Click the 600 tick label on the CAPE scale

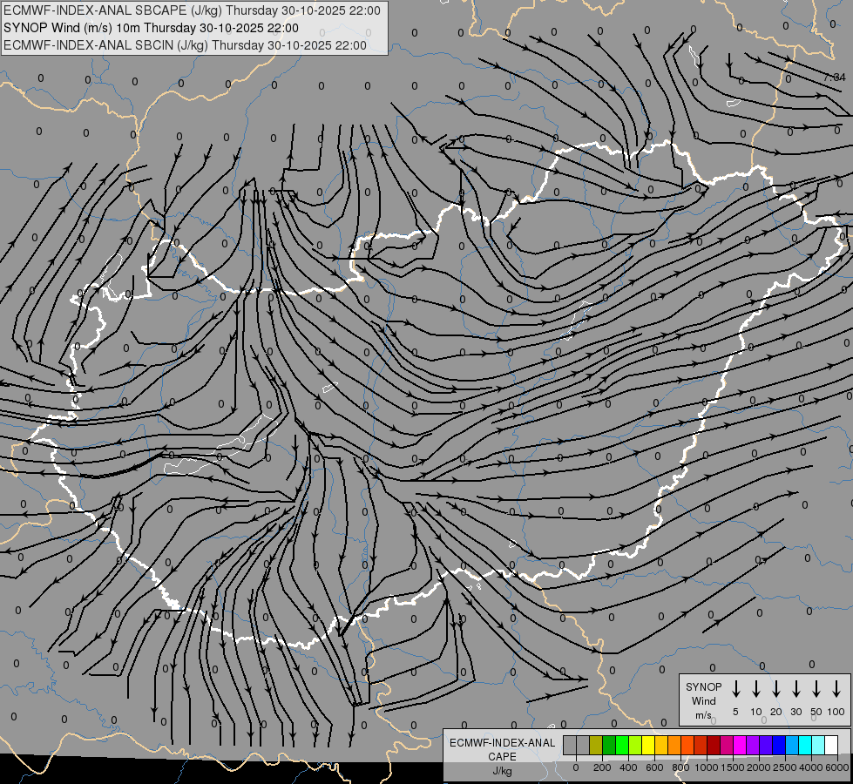(654, 767)
